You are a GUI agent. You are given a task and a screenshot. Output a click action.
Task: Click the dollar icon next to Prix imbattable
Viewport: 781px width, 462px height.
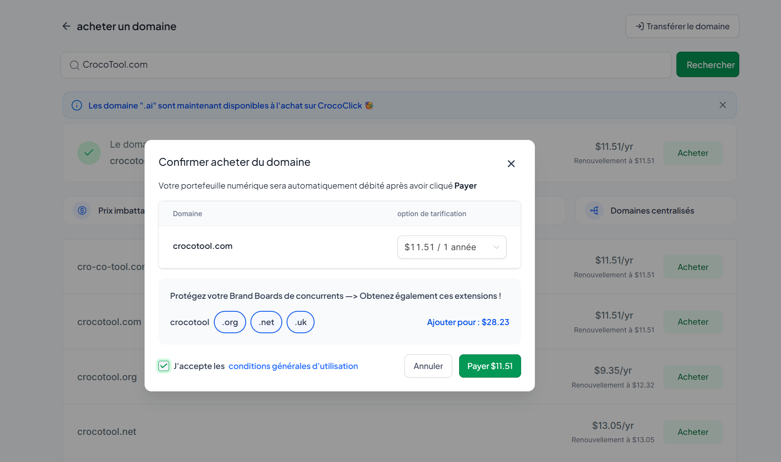coord(82,211)
